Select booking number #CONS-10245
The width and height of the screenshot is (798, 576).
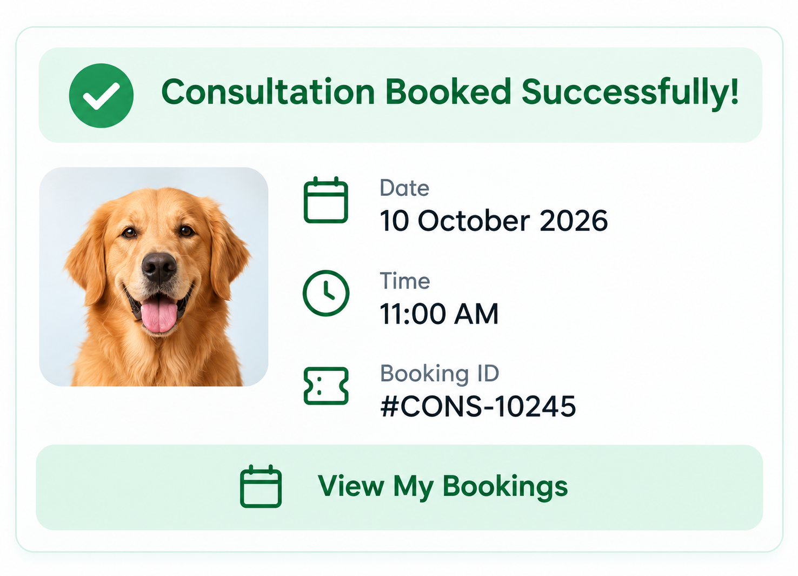[x=478, y=407]
